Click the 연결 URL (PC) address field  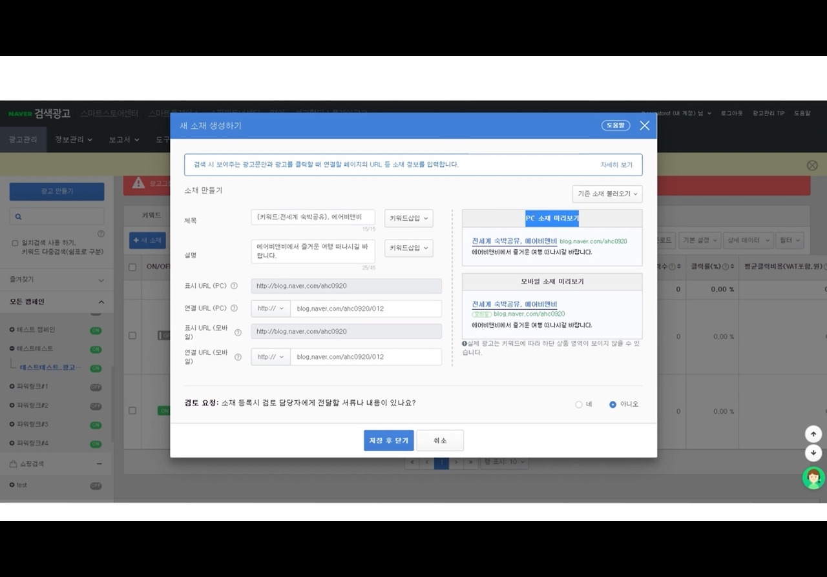click(366, 309)
